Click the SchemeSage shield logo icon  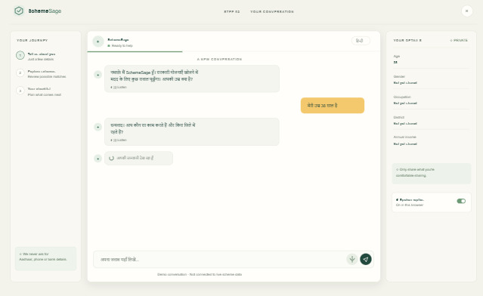point(19,11)
